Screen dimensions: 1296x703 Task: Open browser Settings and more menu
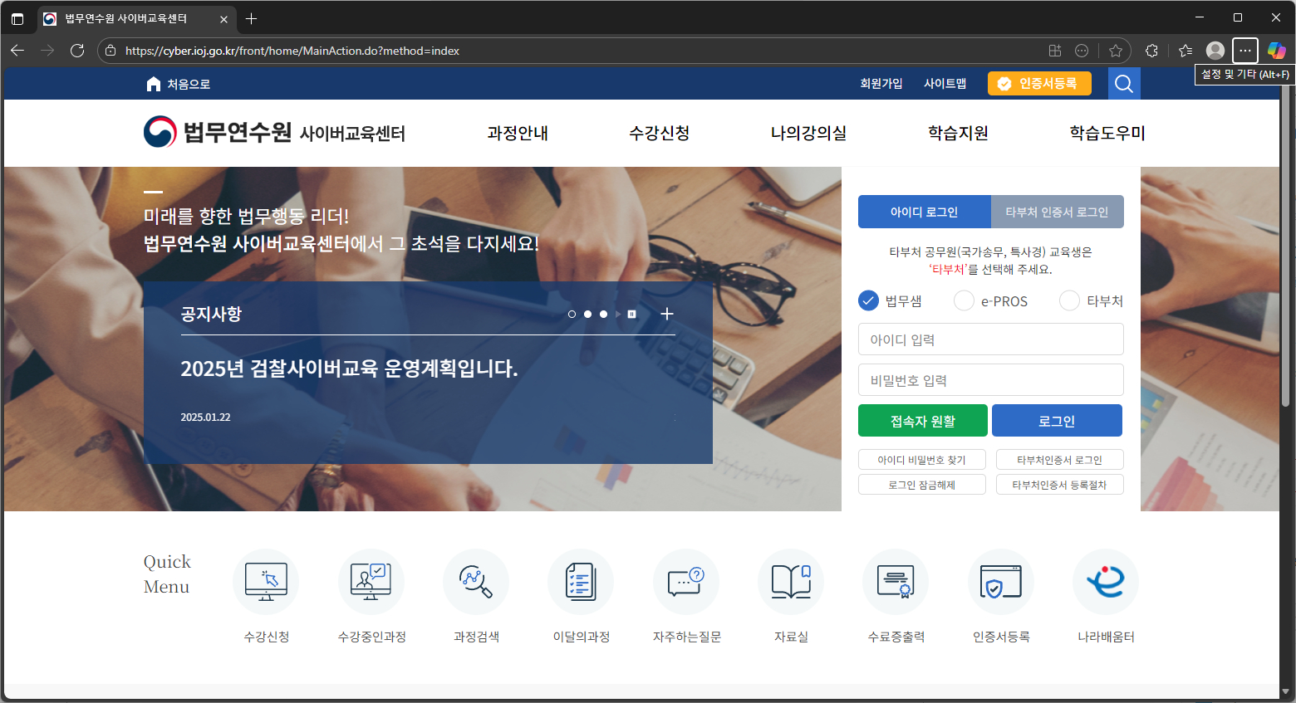point(1244,51)
